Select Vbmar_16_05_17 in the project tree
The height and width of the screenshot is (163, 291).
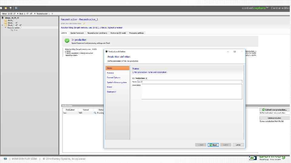[x=12, y=18]
